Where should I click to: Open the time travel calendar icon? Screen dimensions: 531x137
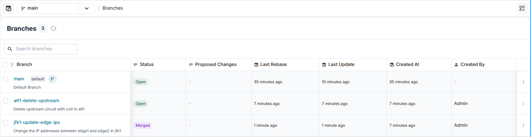coord(9,8)
